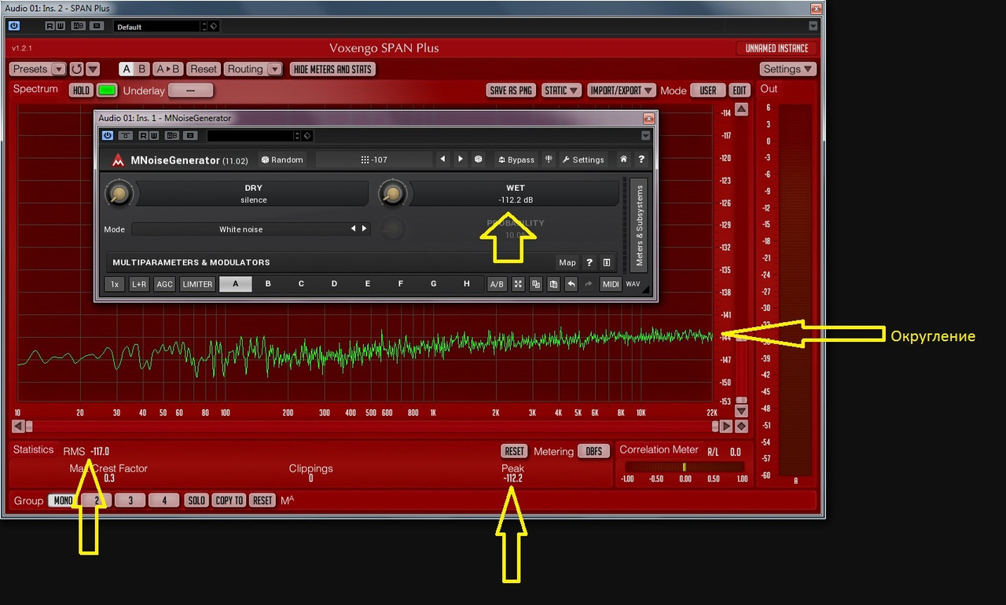The image size is (1006, 605).
Task: Click Write automation W in SPAN Plus header
Action: tap(61, 26)
